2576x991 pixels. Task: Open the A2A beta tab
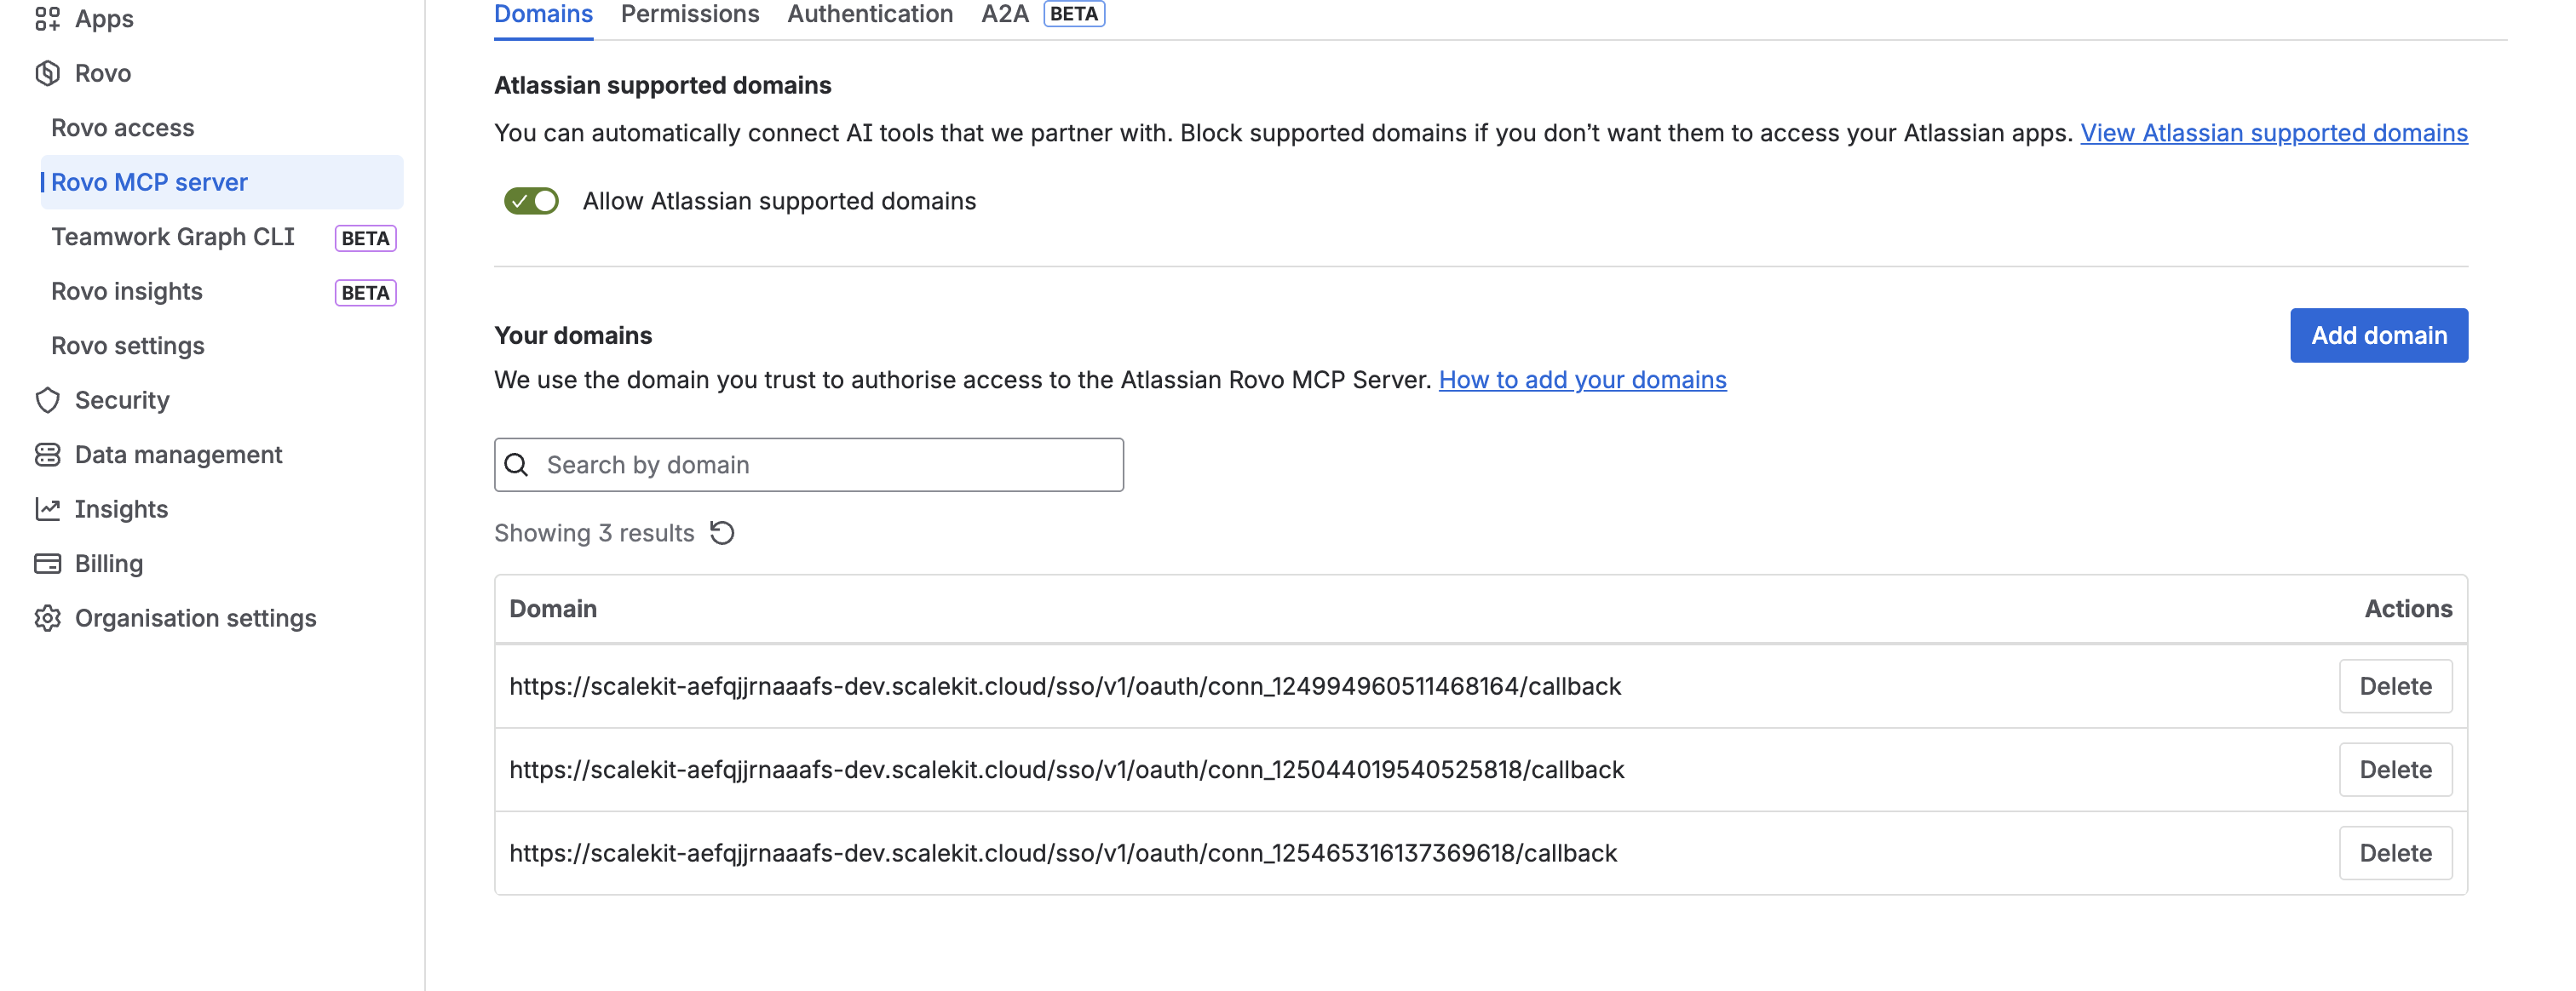point(1042,15)
